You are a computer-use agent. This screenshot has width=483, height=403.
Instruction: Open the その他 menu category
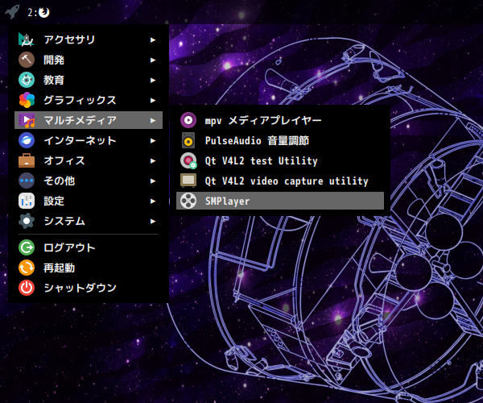pos(89,181)
